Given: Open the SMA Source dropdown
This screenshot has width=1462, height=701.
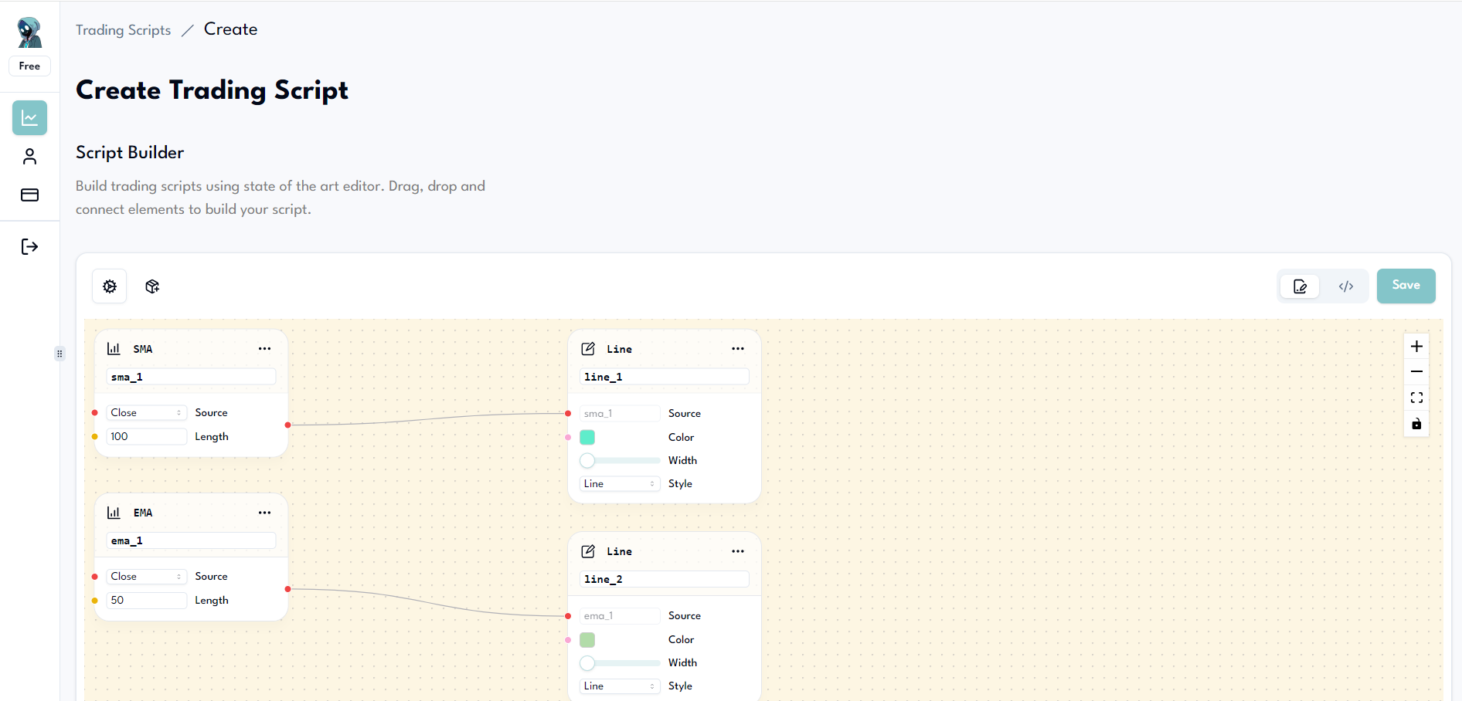Looking at the screenshot, I should 146,412.
